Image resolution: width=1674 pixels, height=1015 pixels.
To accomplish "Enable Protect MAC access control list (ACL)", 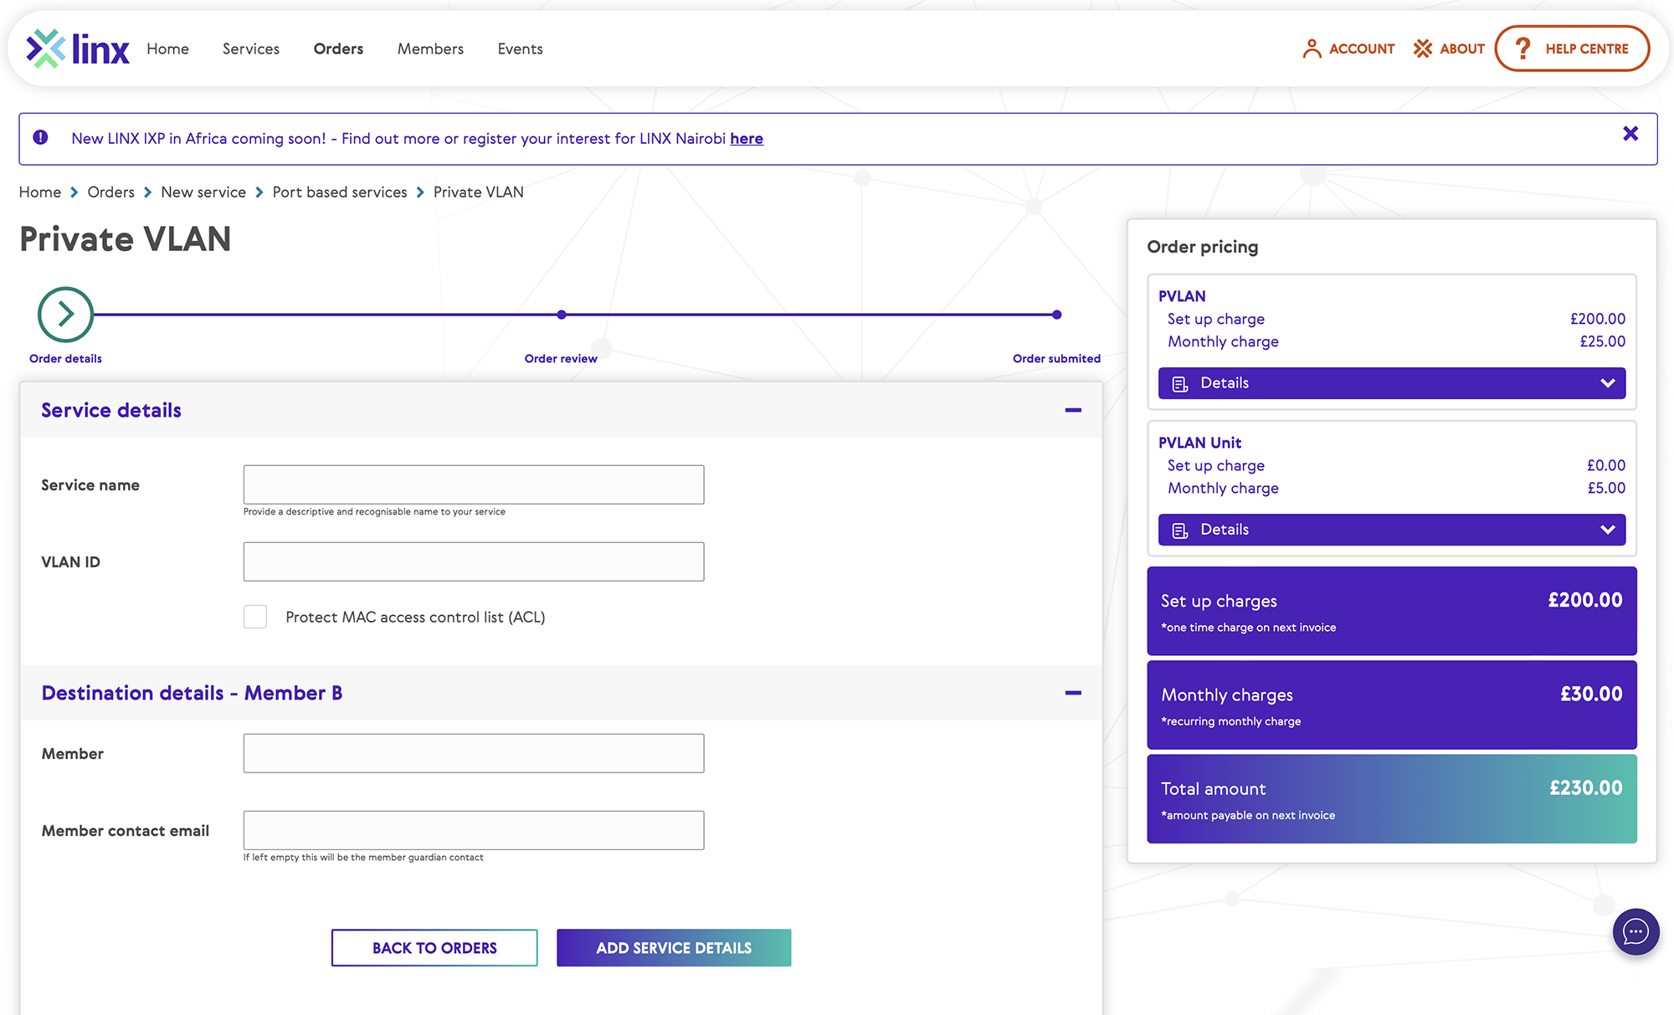I will (254, 617).
